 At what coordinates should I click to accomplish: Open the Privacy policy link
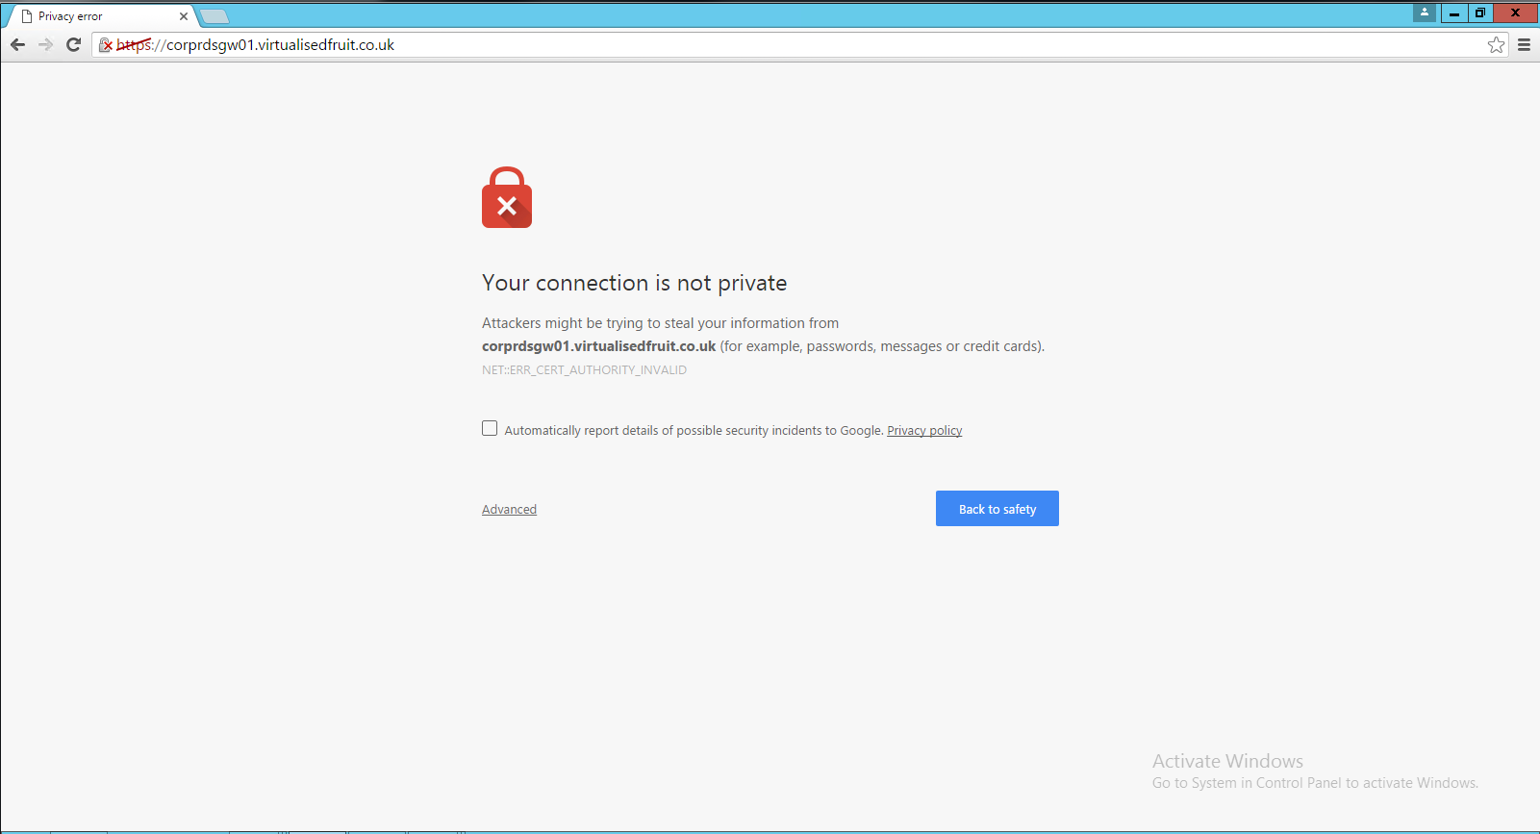pyautogui.click(x=924, y=431)
